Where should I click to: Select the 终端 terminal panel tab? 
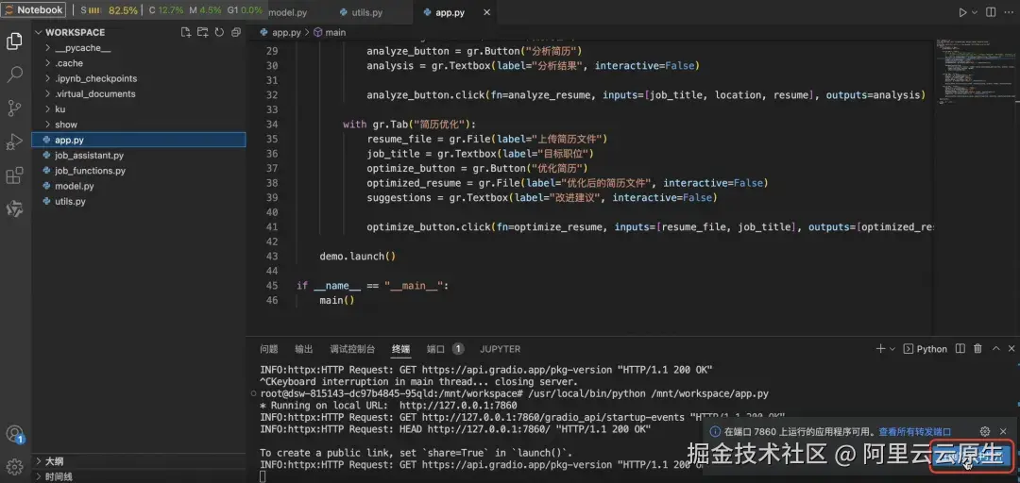pyautogui.click(x=400, y=349)
